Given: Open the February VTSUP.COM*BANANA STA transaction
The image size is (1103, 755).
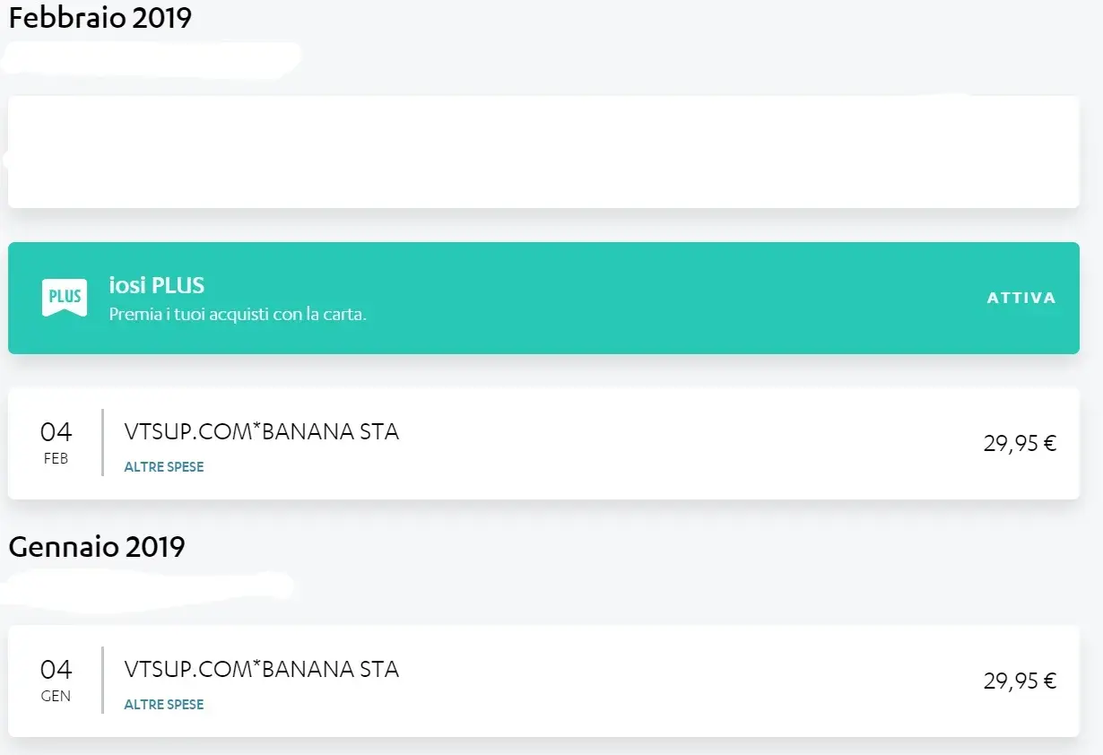Looking at the screenshot, I should pos(262,432).
